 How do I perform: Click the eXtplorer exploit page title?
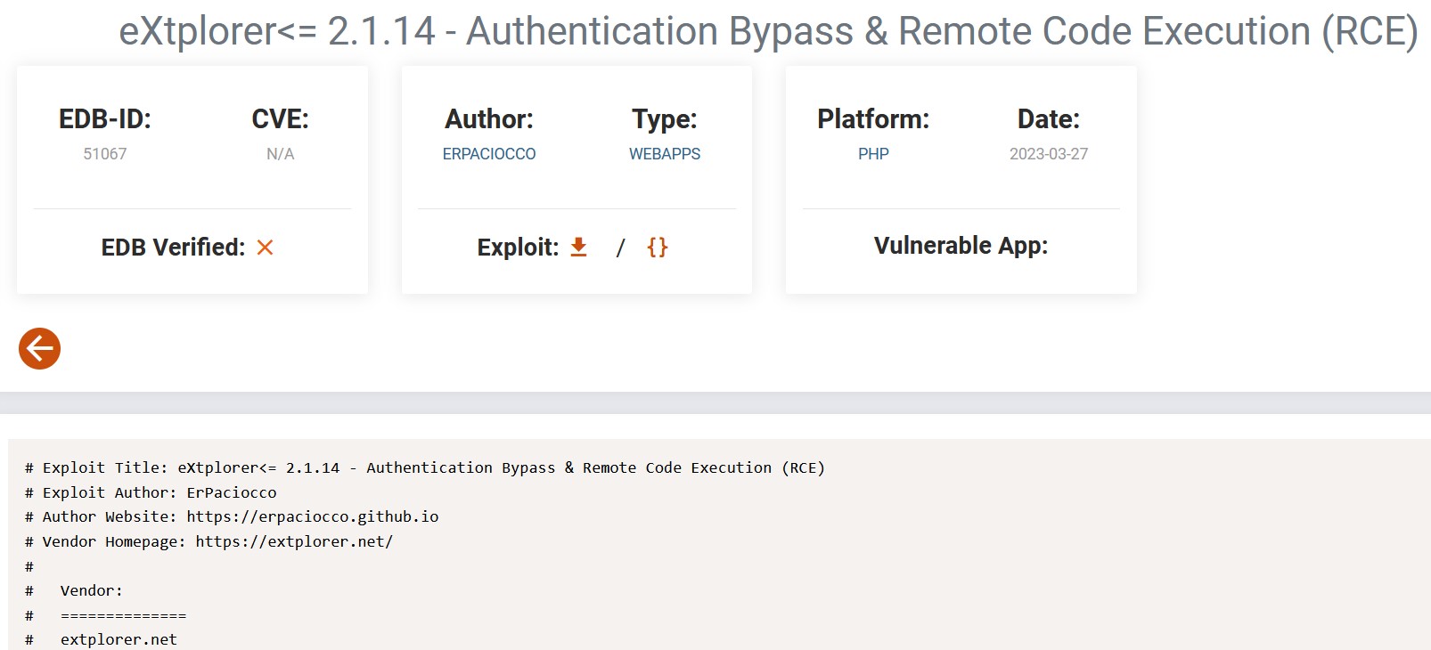coord(767,32)
